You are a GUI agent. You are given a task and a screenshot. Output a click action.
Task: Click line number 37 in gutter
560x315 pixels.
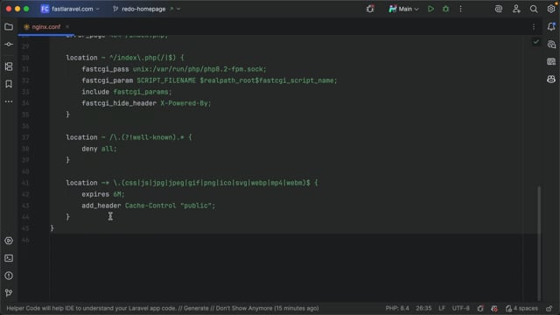click(25, 137)
